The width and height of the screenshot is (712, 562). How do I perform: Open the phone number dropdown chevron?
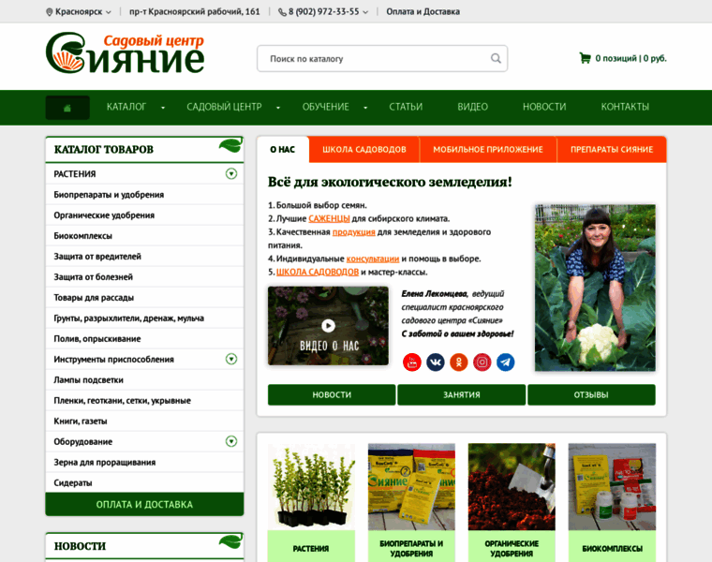pyautogui.click(x=365, y=12)
